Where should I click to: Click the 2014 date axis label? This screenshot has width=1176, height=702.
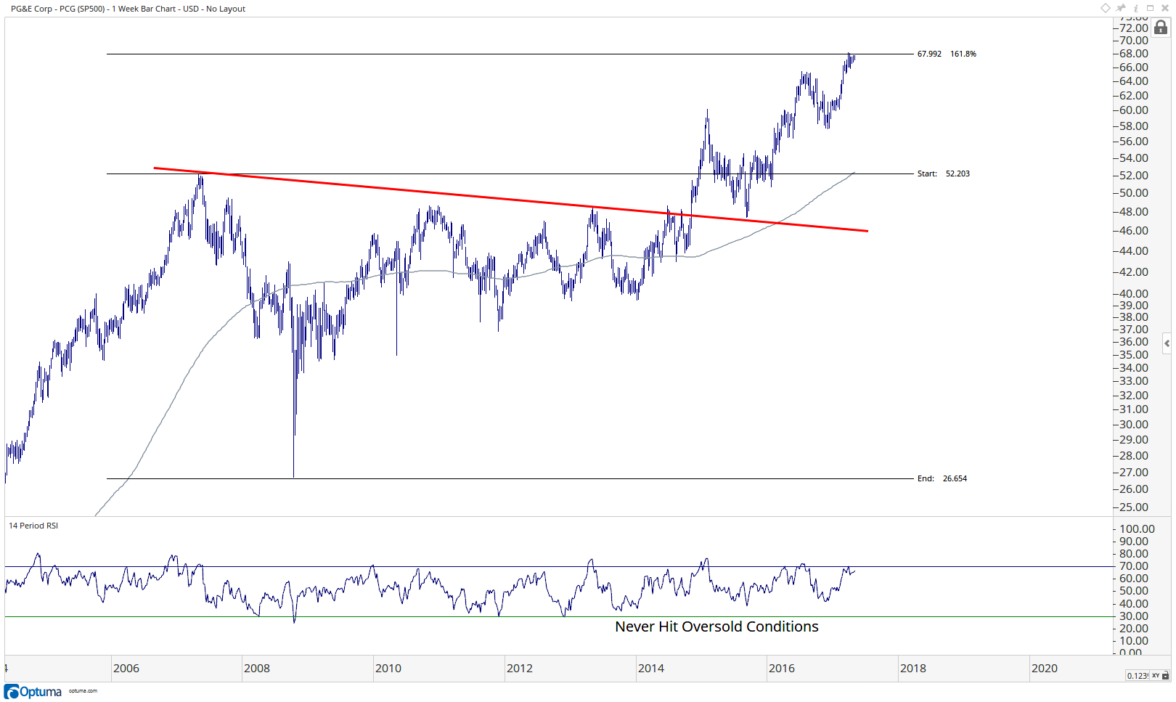tap(651, 668)
